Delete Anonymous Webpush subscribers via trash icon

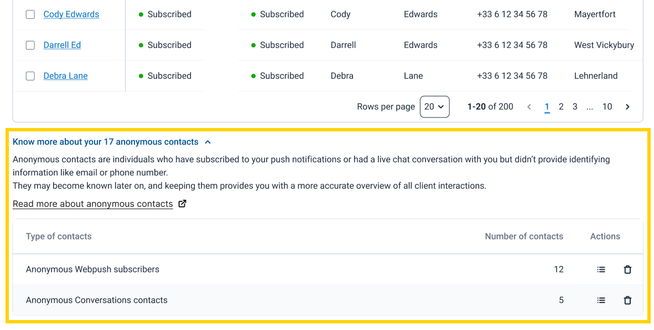[627, 270]
